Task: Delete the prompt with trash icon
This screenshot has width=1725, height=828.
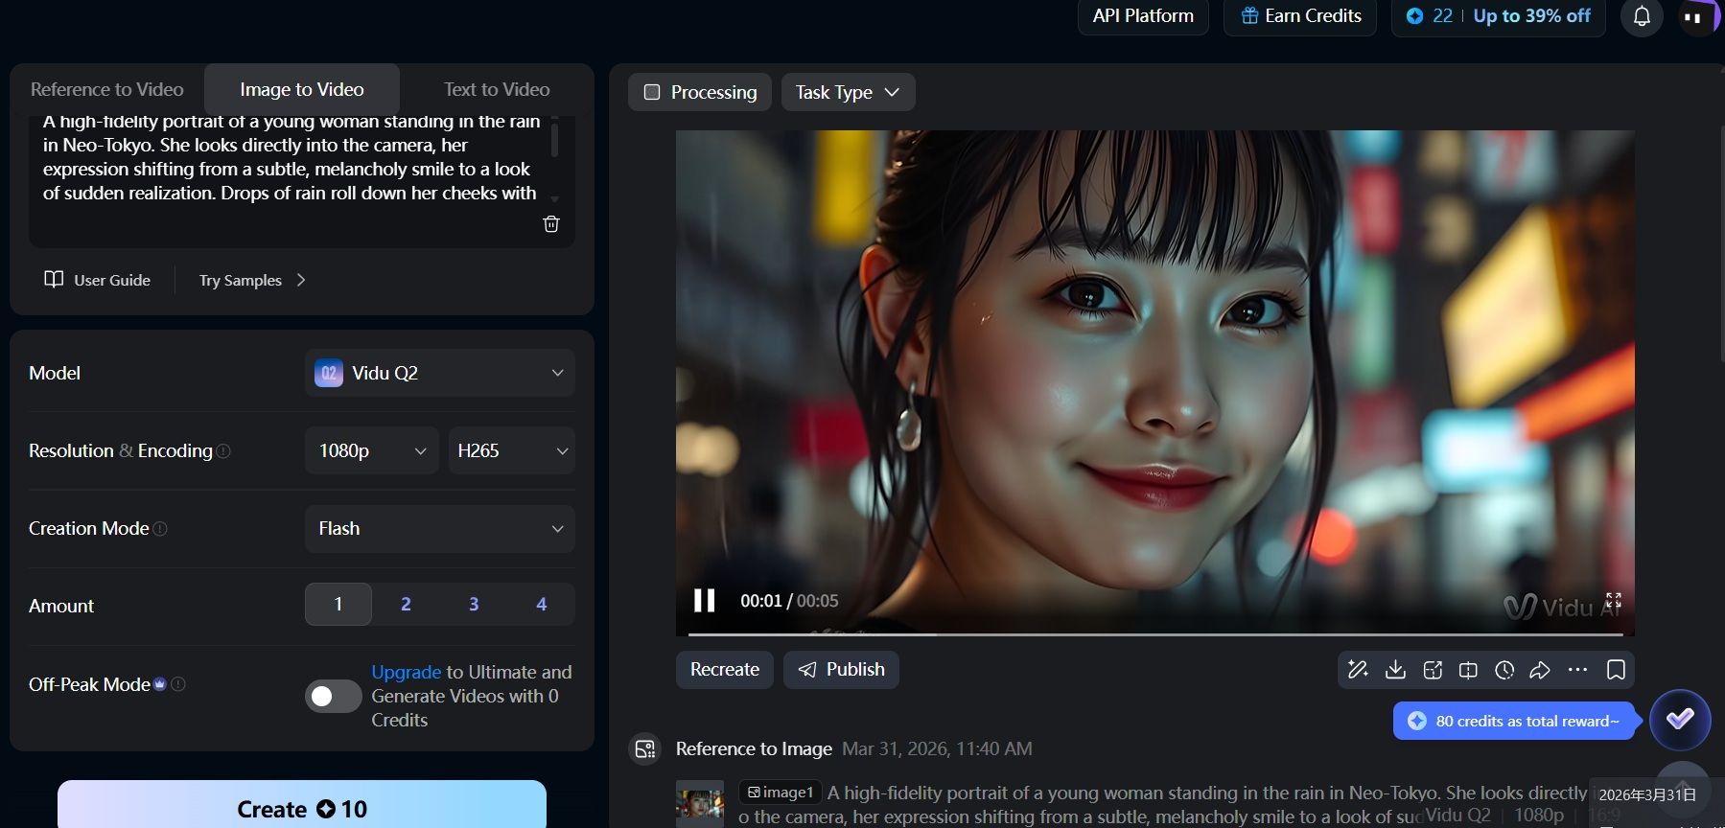Action: [x=551, y=223]
